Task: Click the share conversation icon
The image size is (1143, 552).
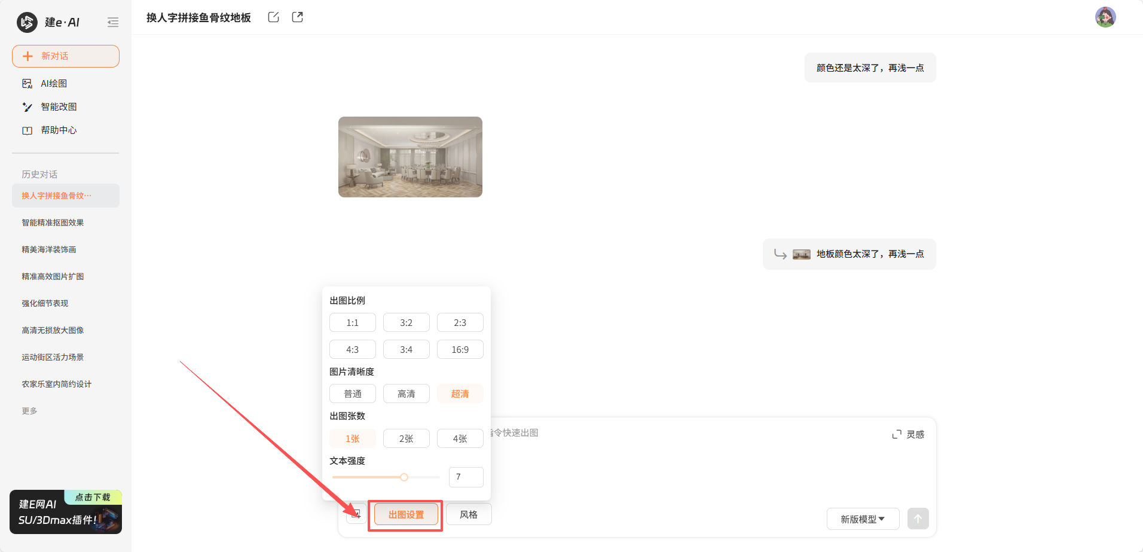Action: pos(297,17)
